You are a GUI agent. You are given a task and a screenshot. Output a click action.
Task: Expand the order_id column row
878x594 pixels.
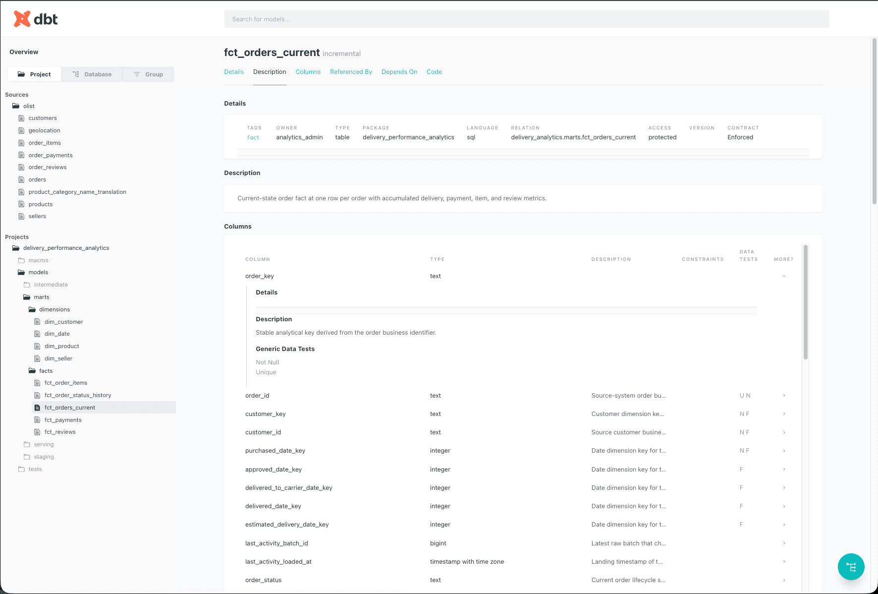point(783,395)
